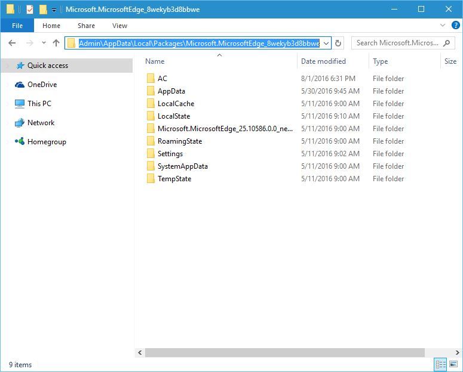Click the 5/30/2016 9:45 AM date cell
The height and width of the screenshot is (372, 463).
tap(330, 91)
